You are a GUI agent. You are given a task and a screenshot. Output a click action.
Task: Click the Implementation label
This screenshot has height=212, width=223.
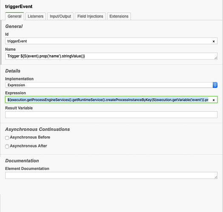tap(20, 79)
